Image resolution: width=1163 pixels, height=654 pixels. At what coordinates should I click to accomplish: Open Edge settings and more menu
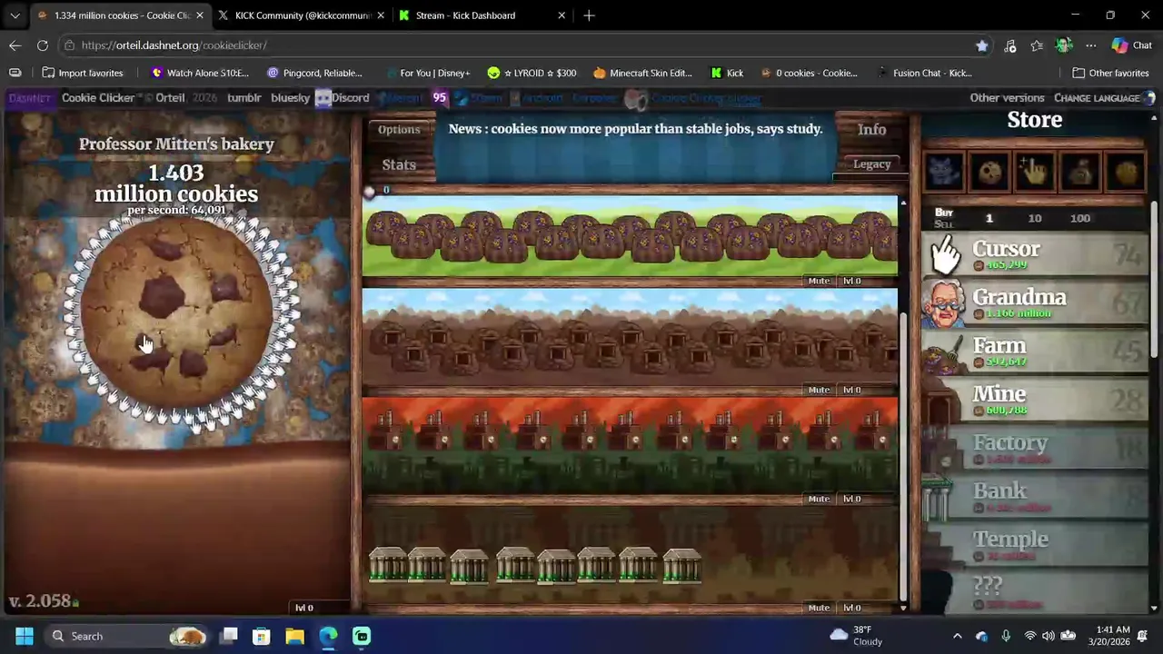[x=1090, y=45]
